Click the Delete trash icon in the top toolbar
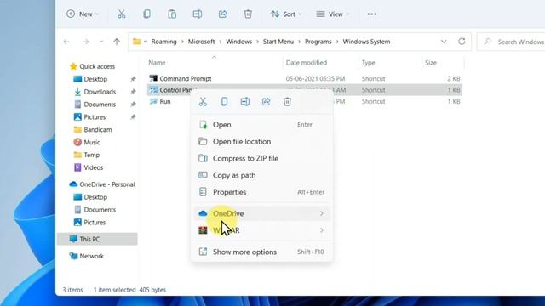The width and height of the screenshot is (545, 306). click(x=248, y=14)
